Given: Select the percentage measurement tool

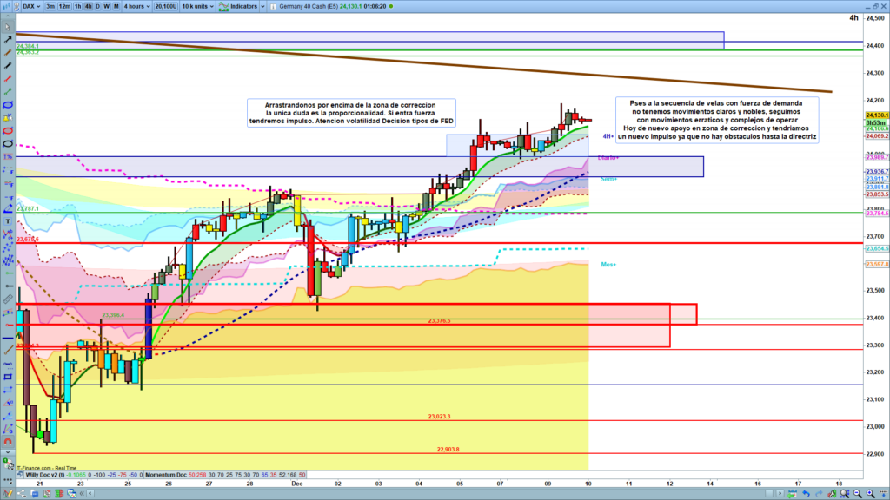Looking at the screenshot, I should coord(8,156).
